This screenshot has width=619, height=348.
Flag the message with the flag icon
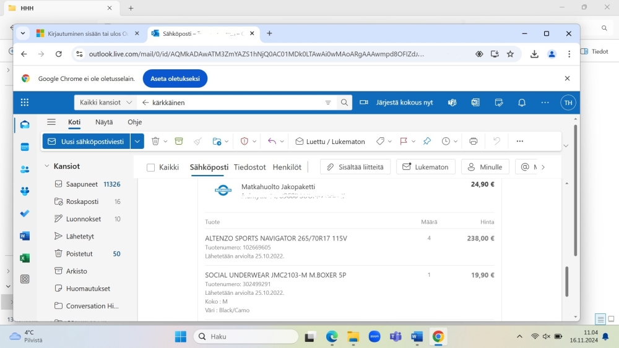pos(404,141)
